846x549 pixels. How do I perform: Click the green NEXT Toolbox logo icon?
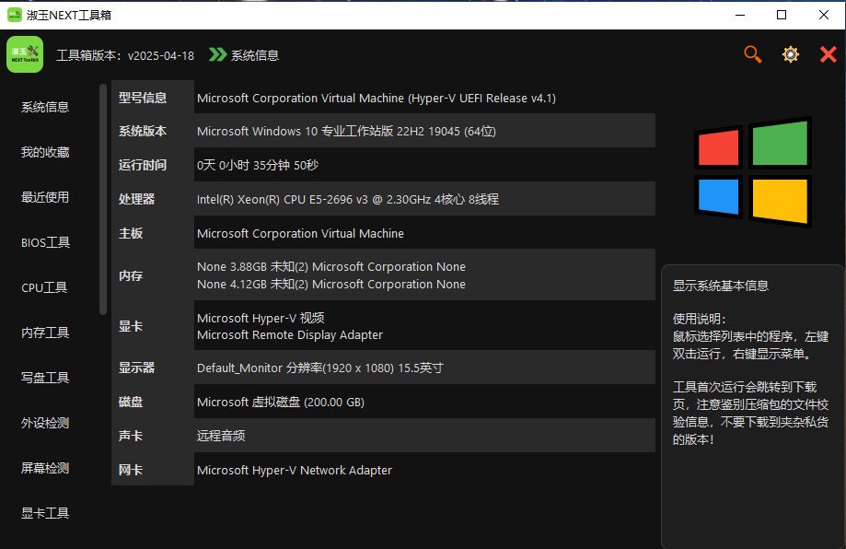point(25,54)
